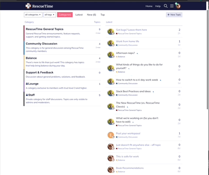Click avatar beside 'The New RescueTime' topic

111,106
